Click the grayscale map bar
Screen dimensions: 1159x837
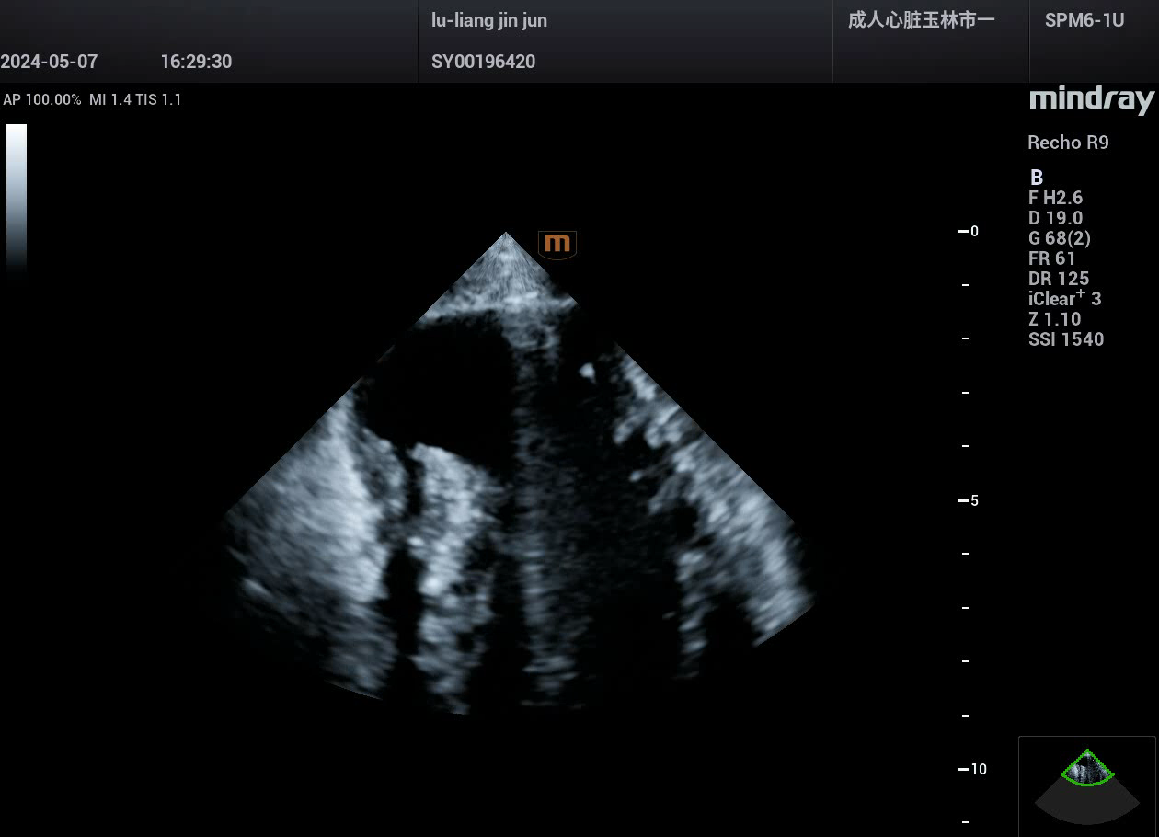click(x=17, y=198)
